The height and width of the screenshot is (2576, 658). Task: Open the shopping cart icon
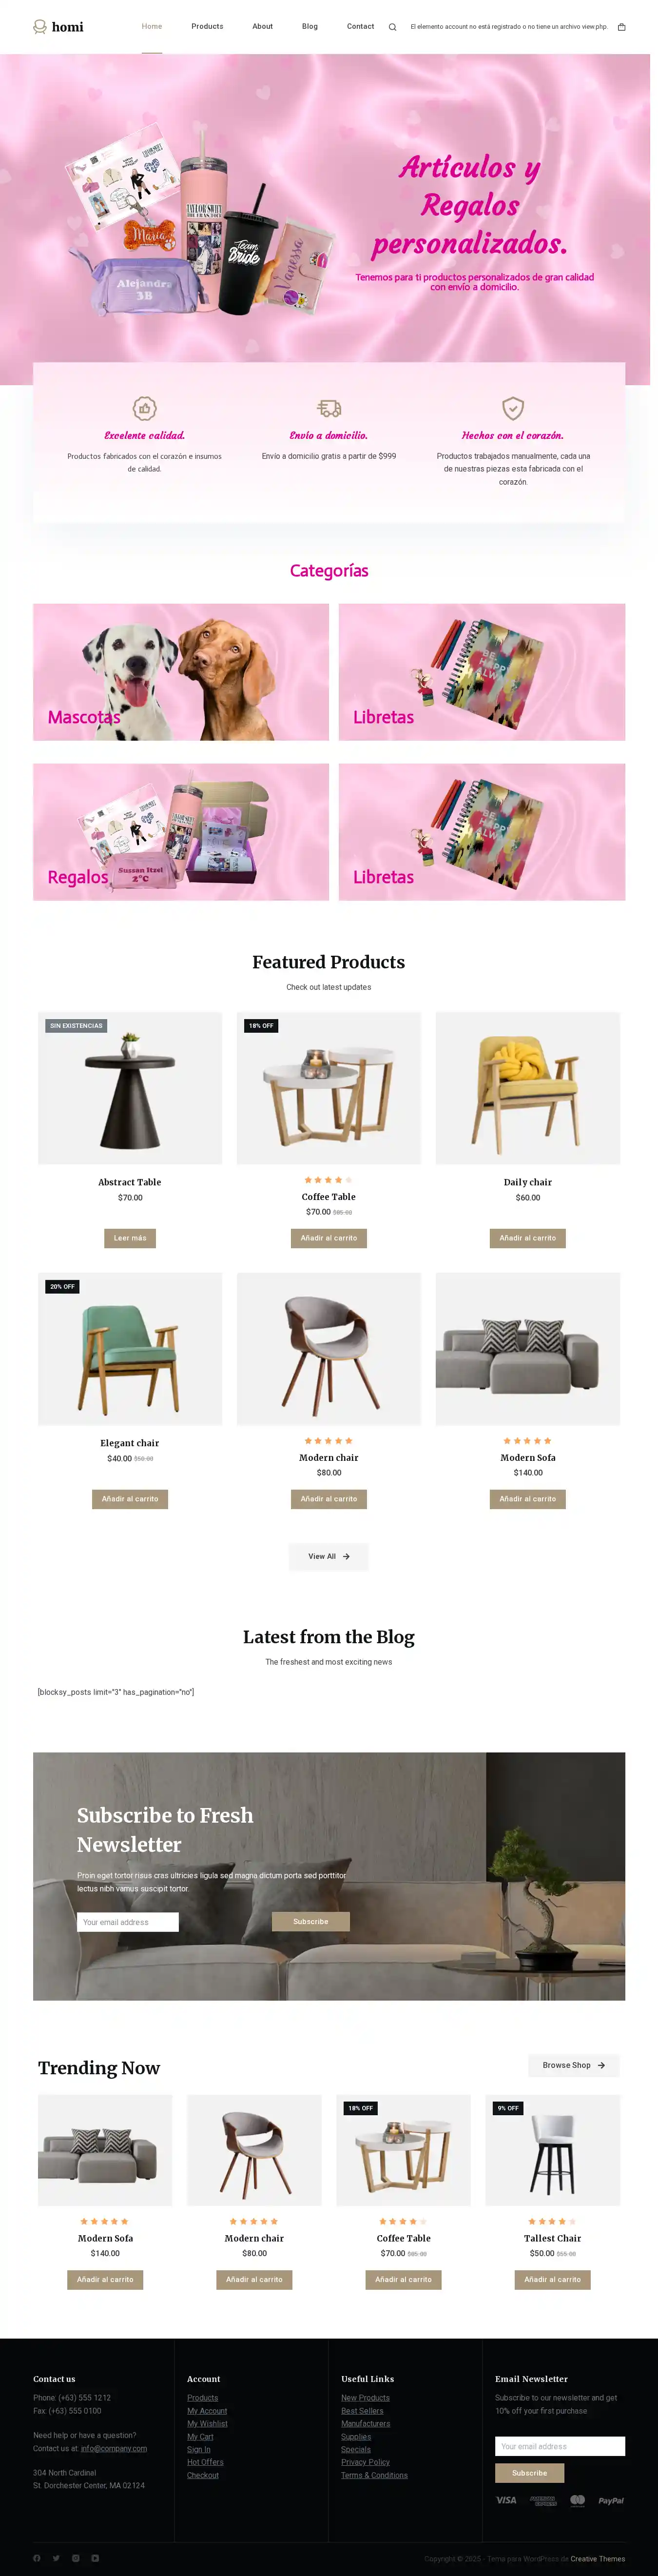point(621,27)
